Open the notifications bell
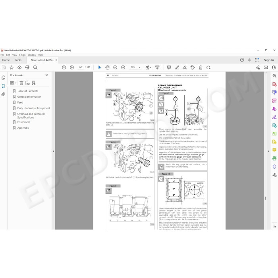The height and width of the screenshot is (278, 278). (x=249, y=60)
